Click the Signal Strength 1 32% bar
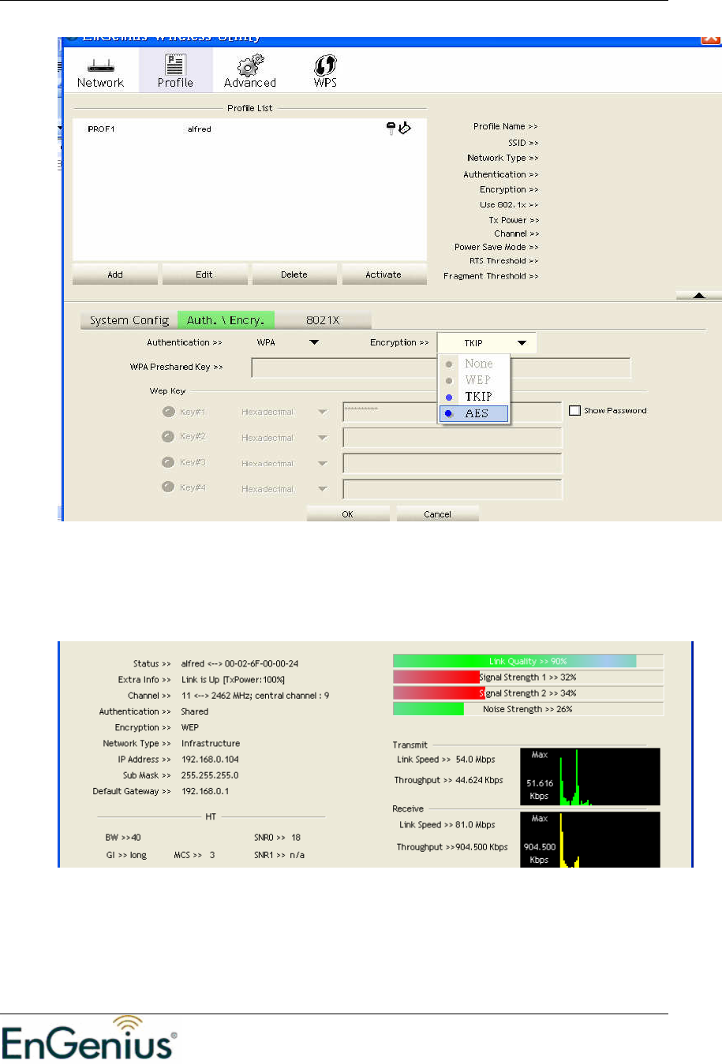 (528, 677)
